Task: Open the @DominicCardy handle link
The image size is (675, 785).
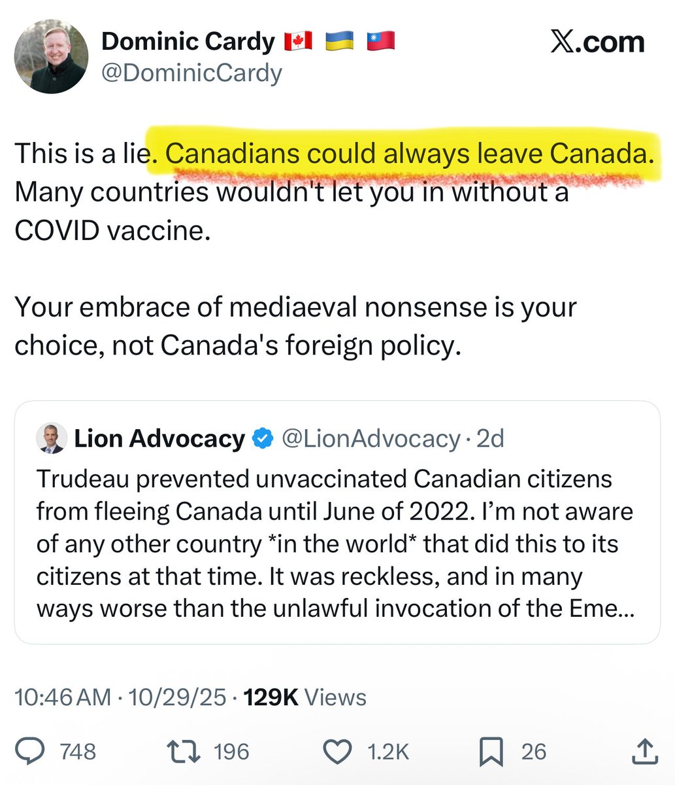Action: pos(191,73)
